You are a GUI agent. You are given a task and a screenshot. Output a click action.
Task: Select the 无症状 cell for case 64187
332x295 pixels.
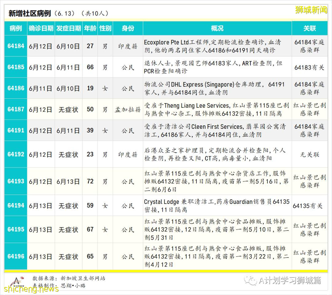pyautogui.click(x=68, y=109)
